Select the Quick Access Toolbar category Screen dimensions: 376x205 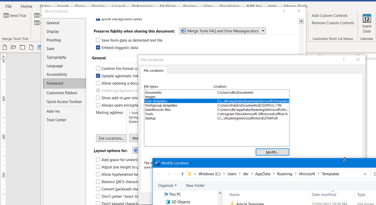point(64,102)
